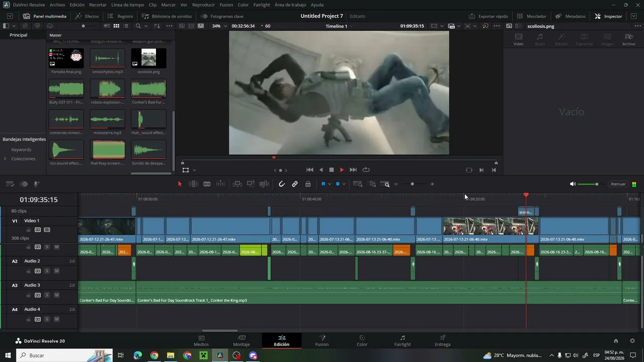This screenshot has height=362, width=644.
Task: Click the Detail Zoom icon
Action: pyautogui.click(x=372, y=184)
